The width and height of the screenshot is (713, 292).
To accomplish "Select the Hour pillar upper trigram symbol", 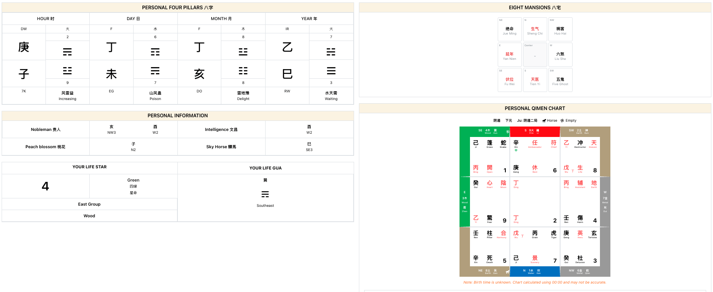I will [68, 52].
